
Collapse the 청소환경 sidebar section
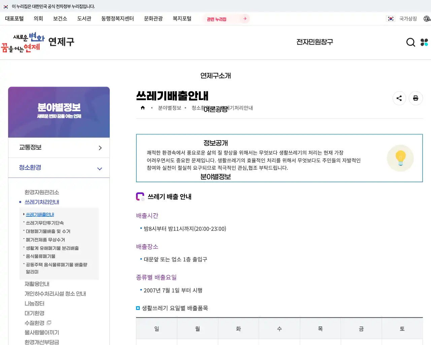(x=59, y=167)
